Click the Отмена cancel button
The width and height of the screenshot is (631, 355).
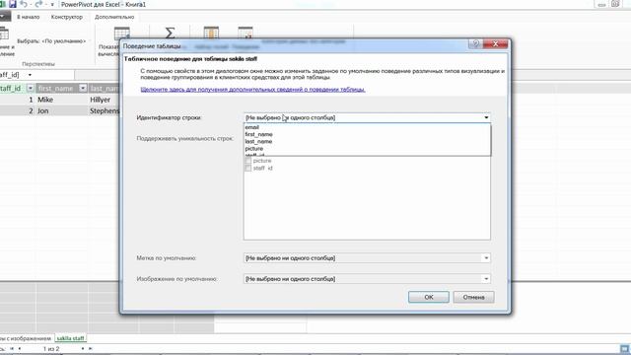473,297
